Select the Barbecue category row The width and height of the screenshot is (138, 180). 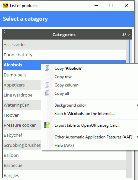click(64, 165)
